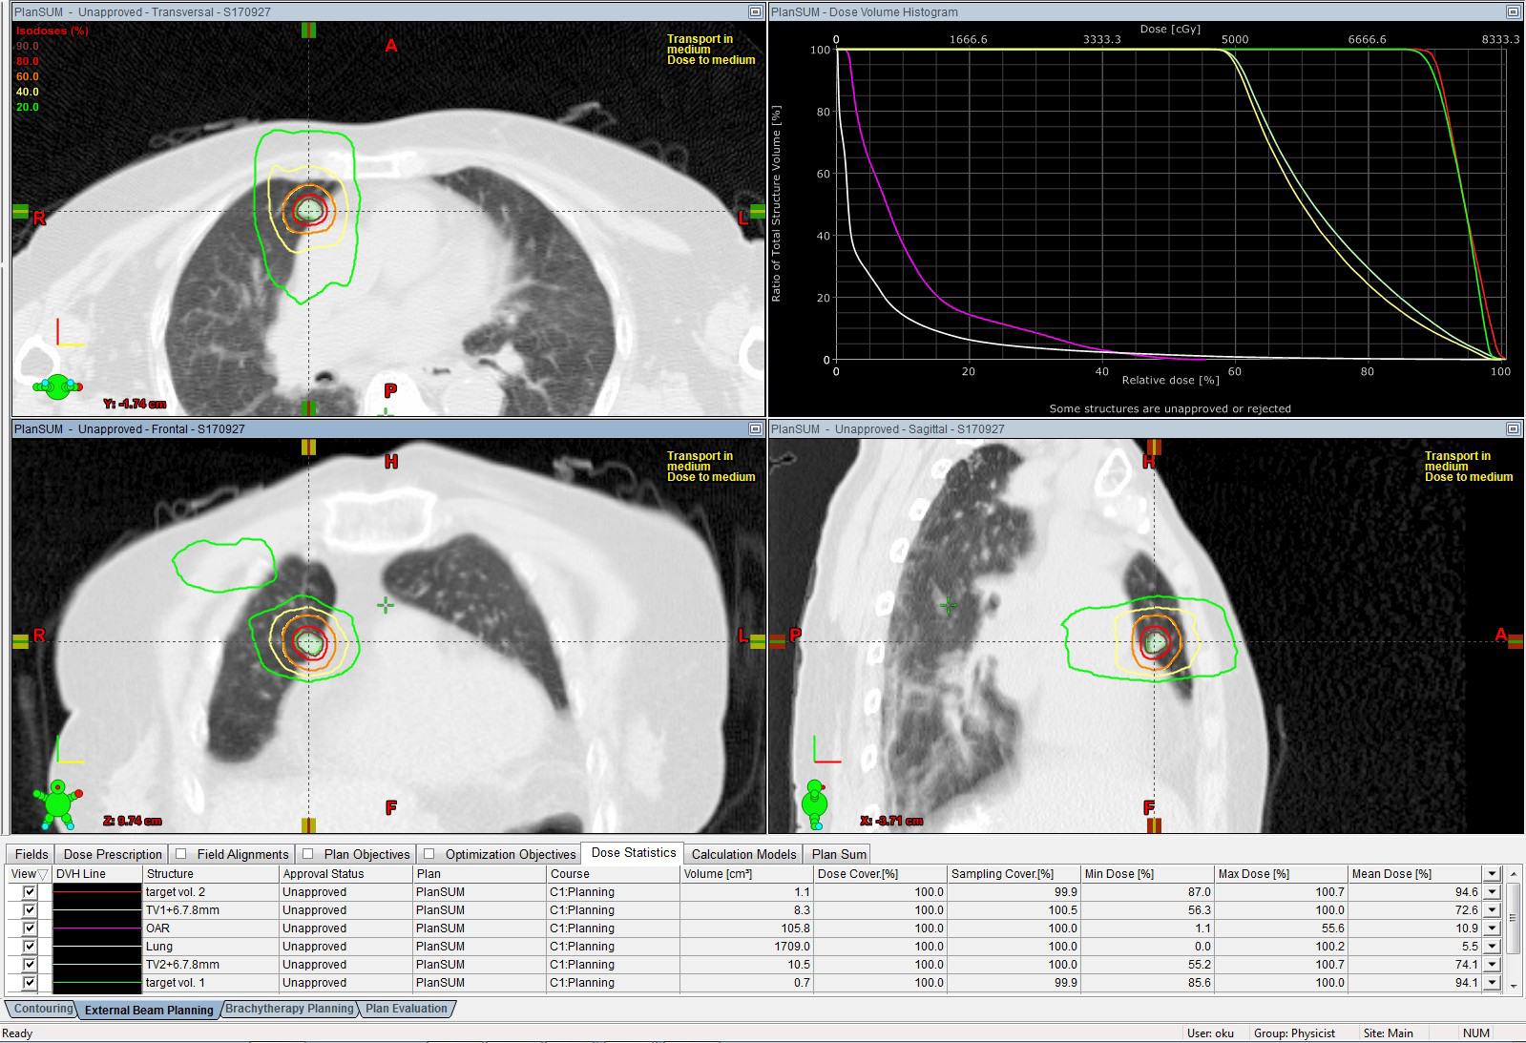Click the patient orientation figure in Sagittal view
This screenshot has height=1043, width=1526.
(x=814, y=803)
